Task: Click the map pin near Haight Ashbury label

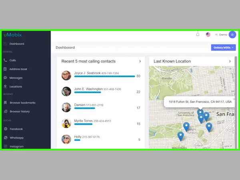Action: click(x=186, y=127)
